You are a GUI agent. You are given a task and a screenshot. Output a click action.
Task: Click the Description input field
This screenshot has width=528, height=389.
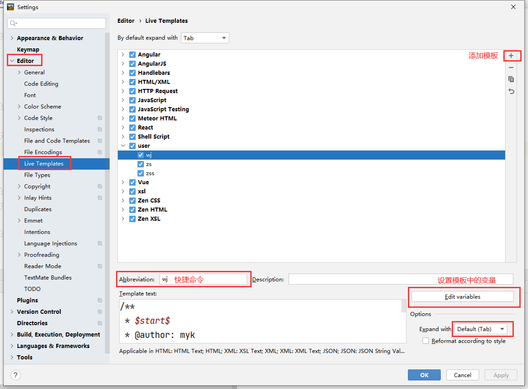coord(401,279)
